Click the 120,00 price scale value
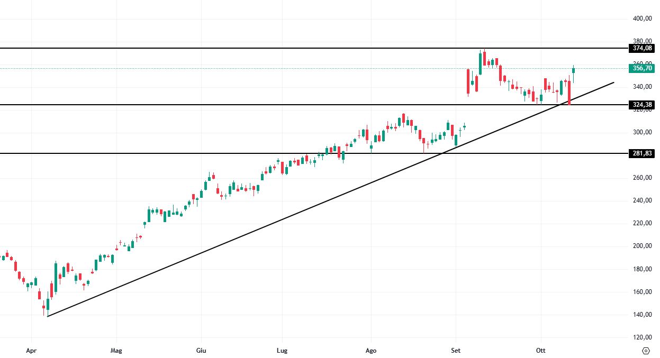 (x=642, y=337)
